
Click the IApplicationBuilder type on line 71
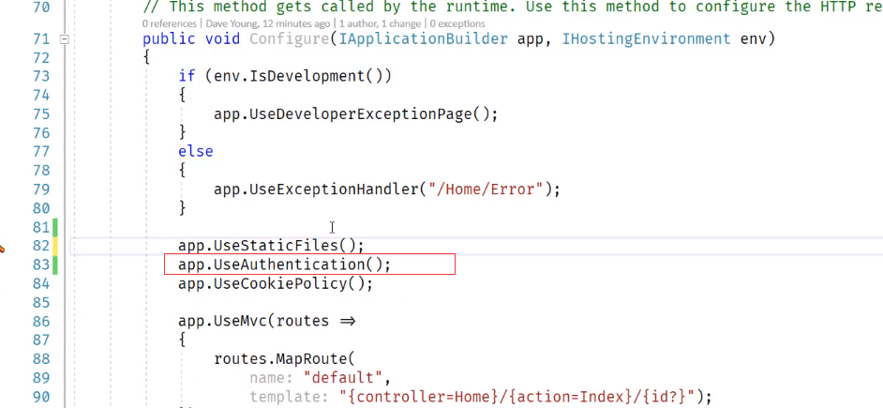424,38
